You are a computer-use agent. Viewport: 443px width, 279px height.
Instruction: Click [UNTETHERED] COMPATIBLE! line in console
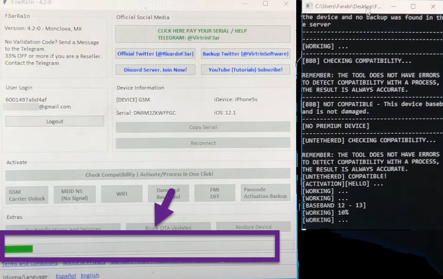click(344, 177)
